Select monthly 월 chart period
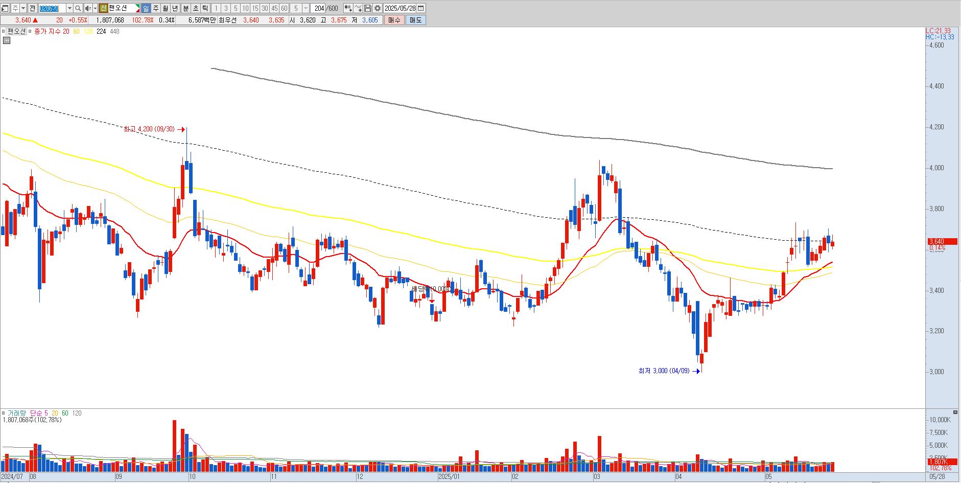Viewport: 961px width, 483px height. coord(165,8)
